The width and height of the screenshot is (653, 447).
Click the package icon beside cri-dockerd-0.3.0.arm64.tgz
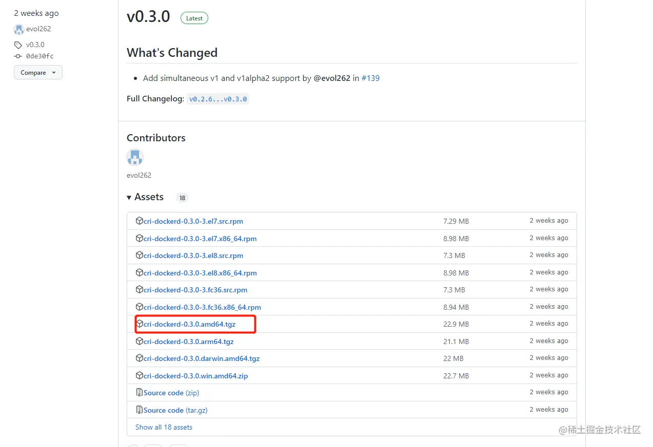coord(140,341)
